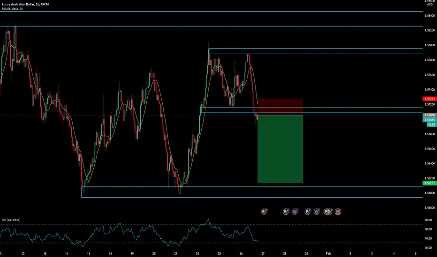Click the 1.57400 price axis label
The width and height of the screenshot is (437, 257).
pyautogui.click(x=429, y=90)
